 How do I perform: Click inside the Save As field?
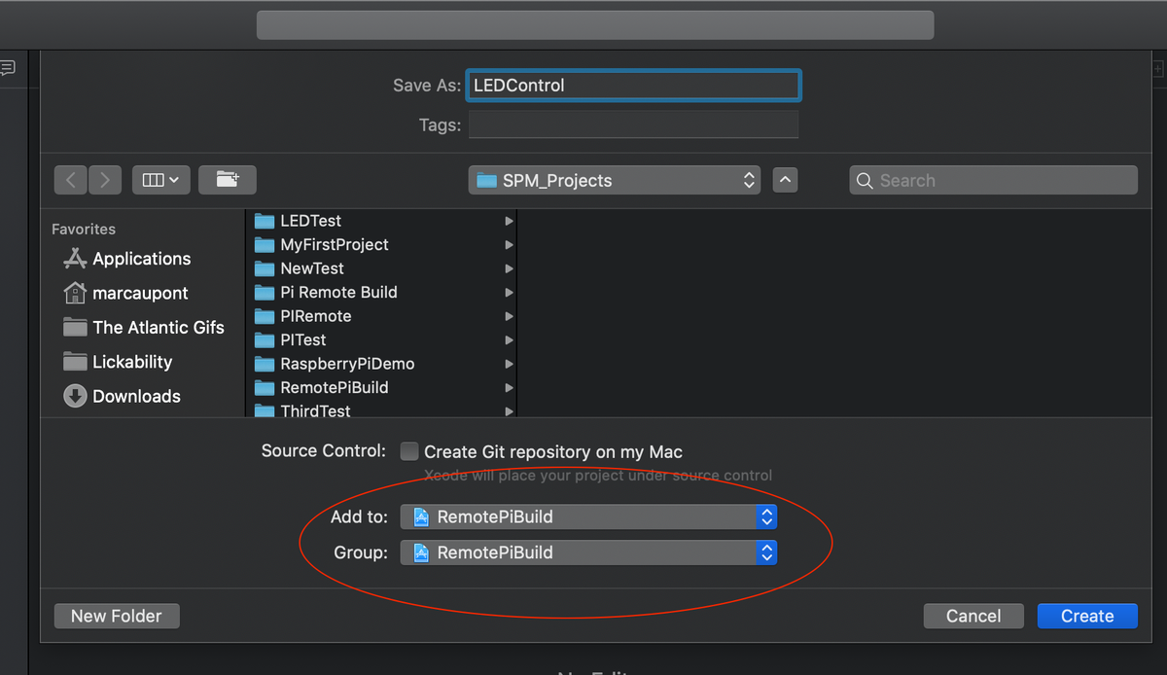(632, 85)
